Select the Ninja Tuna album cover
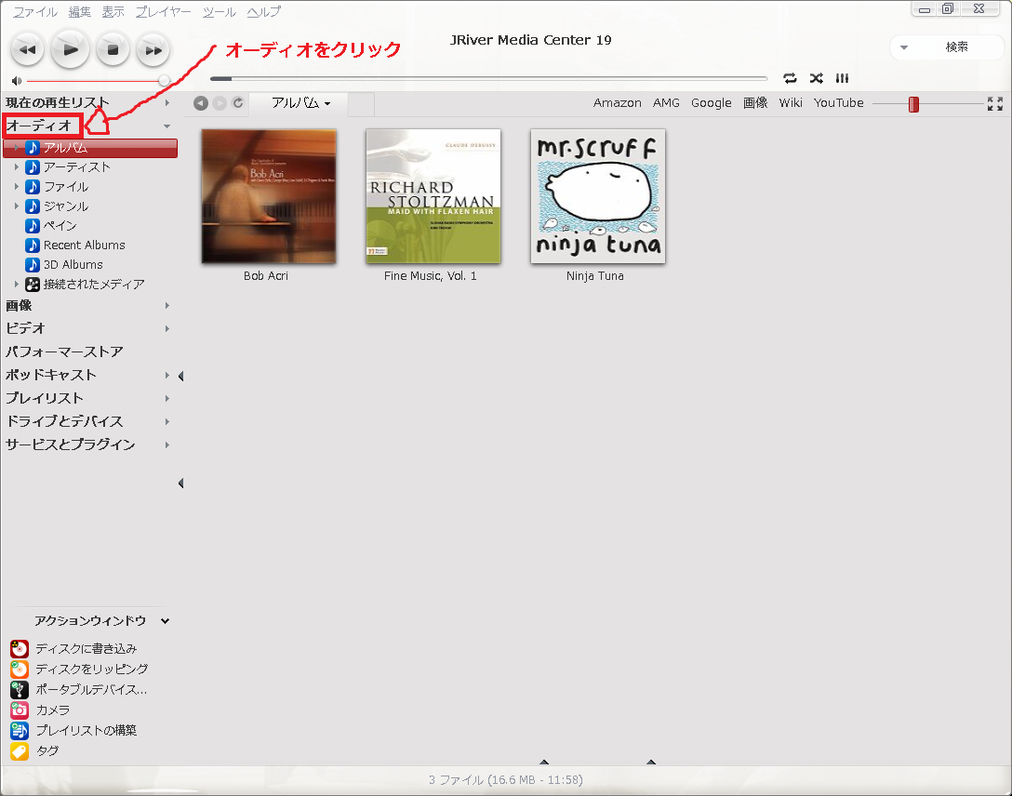 tap(597, 196)
